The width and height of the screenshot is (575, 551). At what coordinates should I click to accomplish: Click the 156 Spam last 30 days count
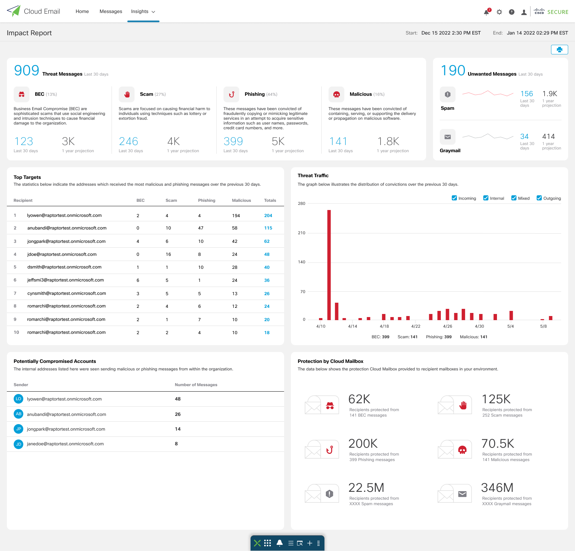(x=527, y=94)
